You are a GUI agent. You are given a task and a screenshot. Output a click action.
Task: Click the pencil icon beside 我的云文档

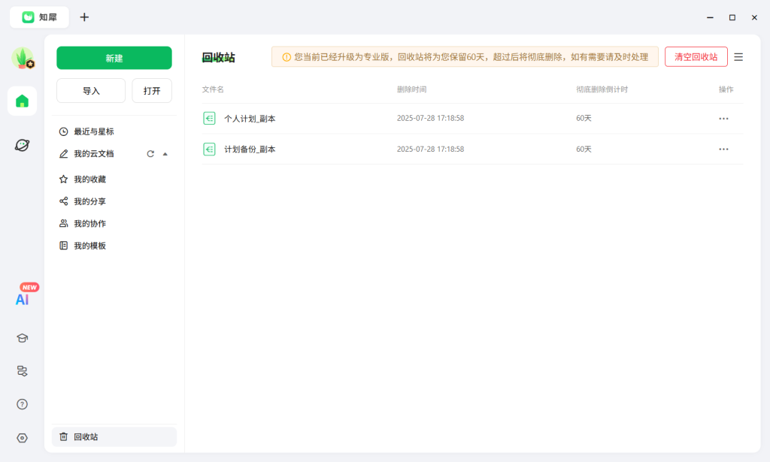[x=63, y=154]
